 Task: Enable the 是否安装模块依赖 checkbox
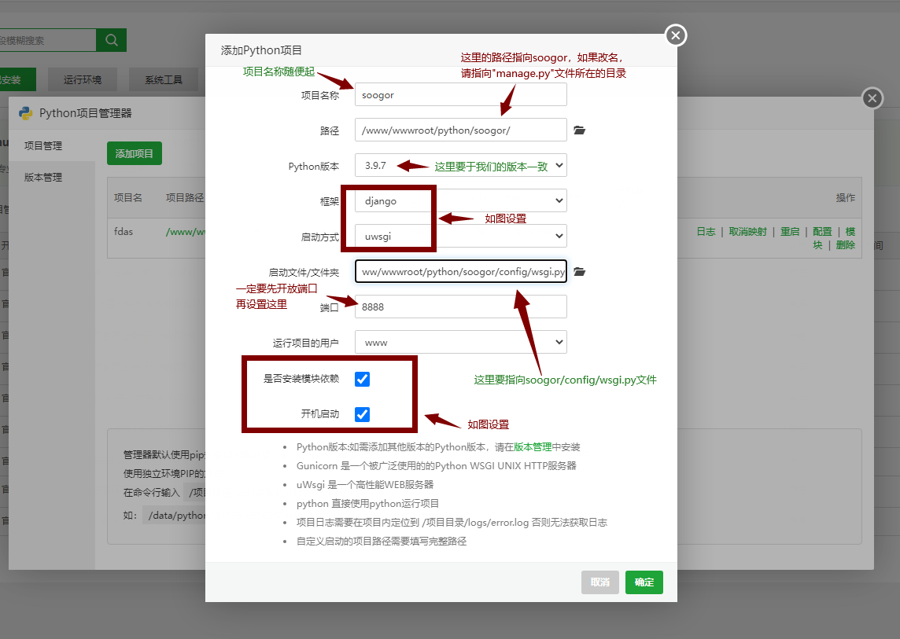pyautogui.click(x=362, y=379)
